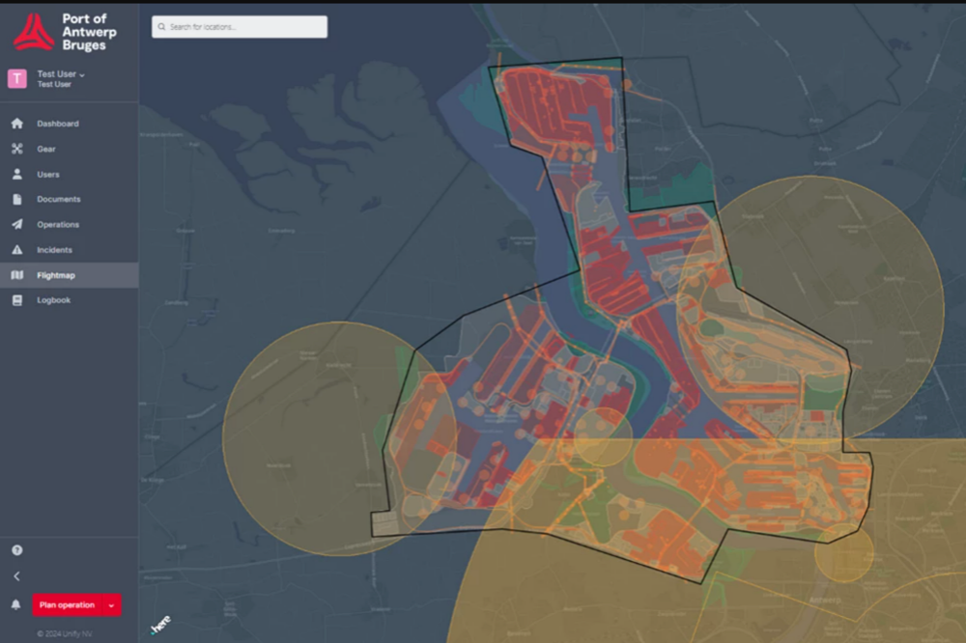
Task: Open the Plan operation dropdown arrow
Action: pos(112,605)
